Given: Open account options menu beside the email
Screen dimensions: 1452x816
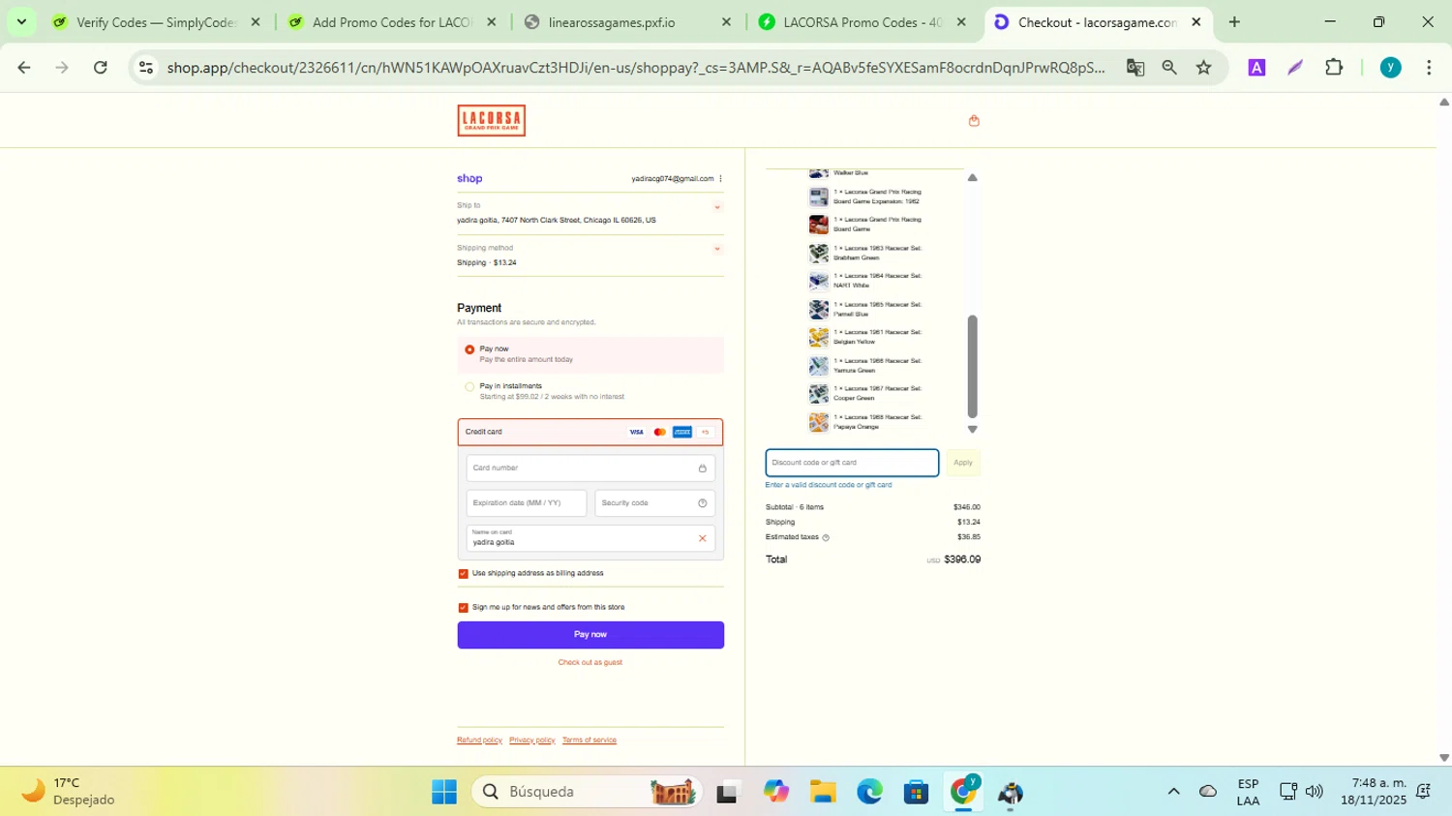Looking at the screenshot, I should (720, 179).
